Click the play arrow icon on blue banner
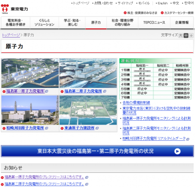Screen dimensions: 195x188 [177, 151]
